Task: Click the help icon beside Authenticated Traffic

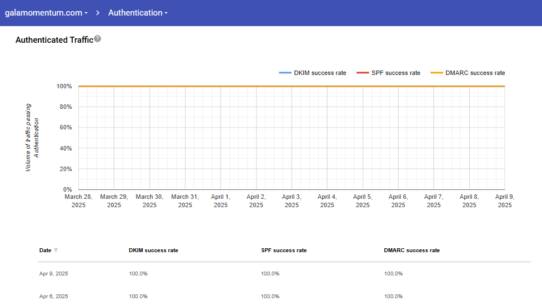Action: 98,39
